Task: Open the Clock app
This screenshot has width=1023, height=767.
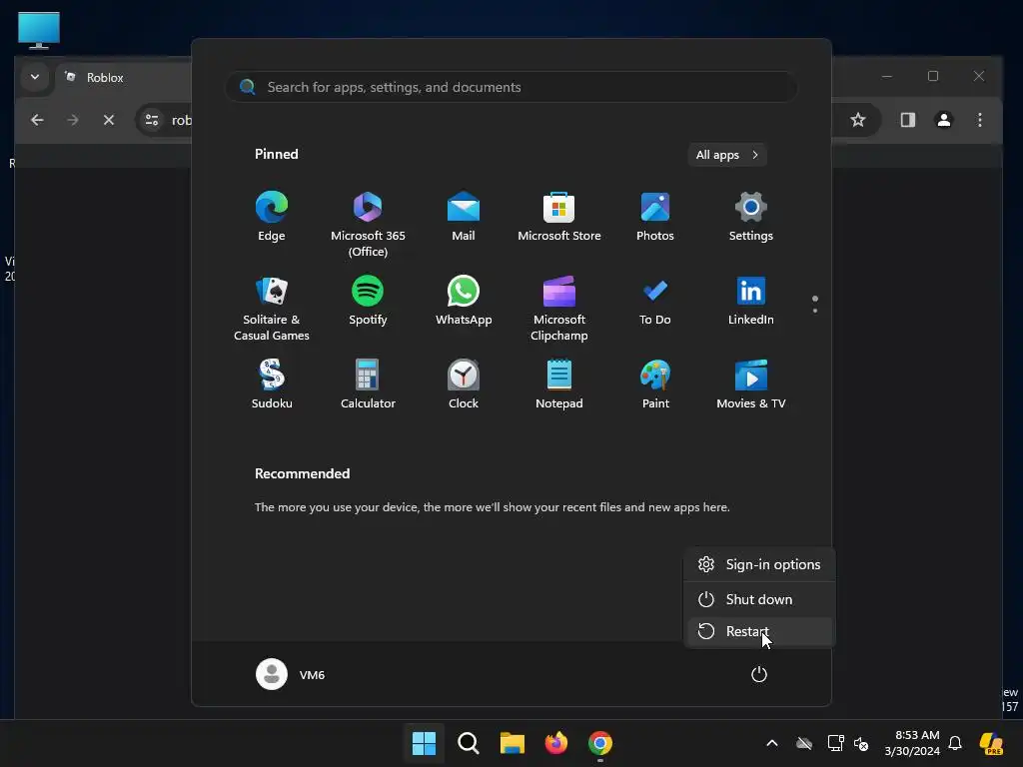Action: (x=464, y=384)
